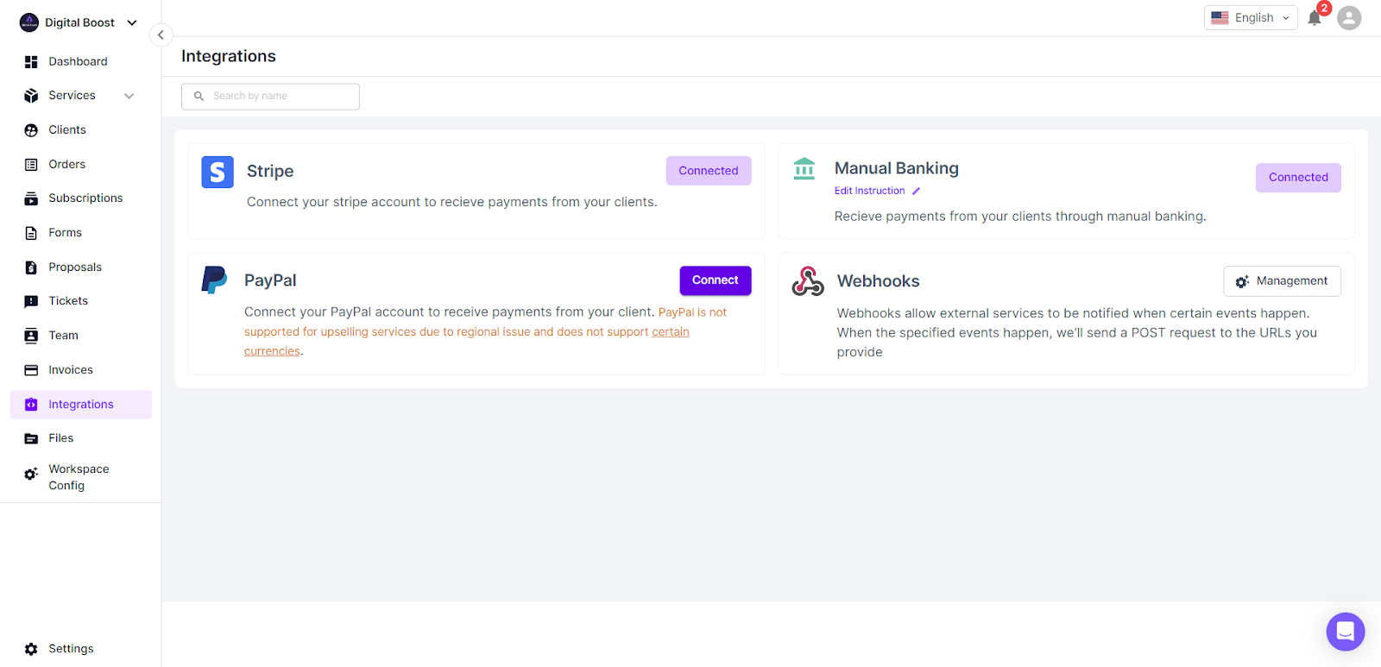Click the Clients icon in sidebar
The width and height of the screenshot is (1381, 667).
point(31,130)
